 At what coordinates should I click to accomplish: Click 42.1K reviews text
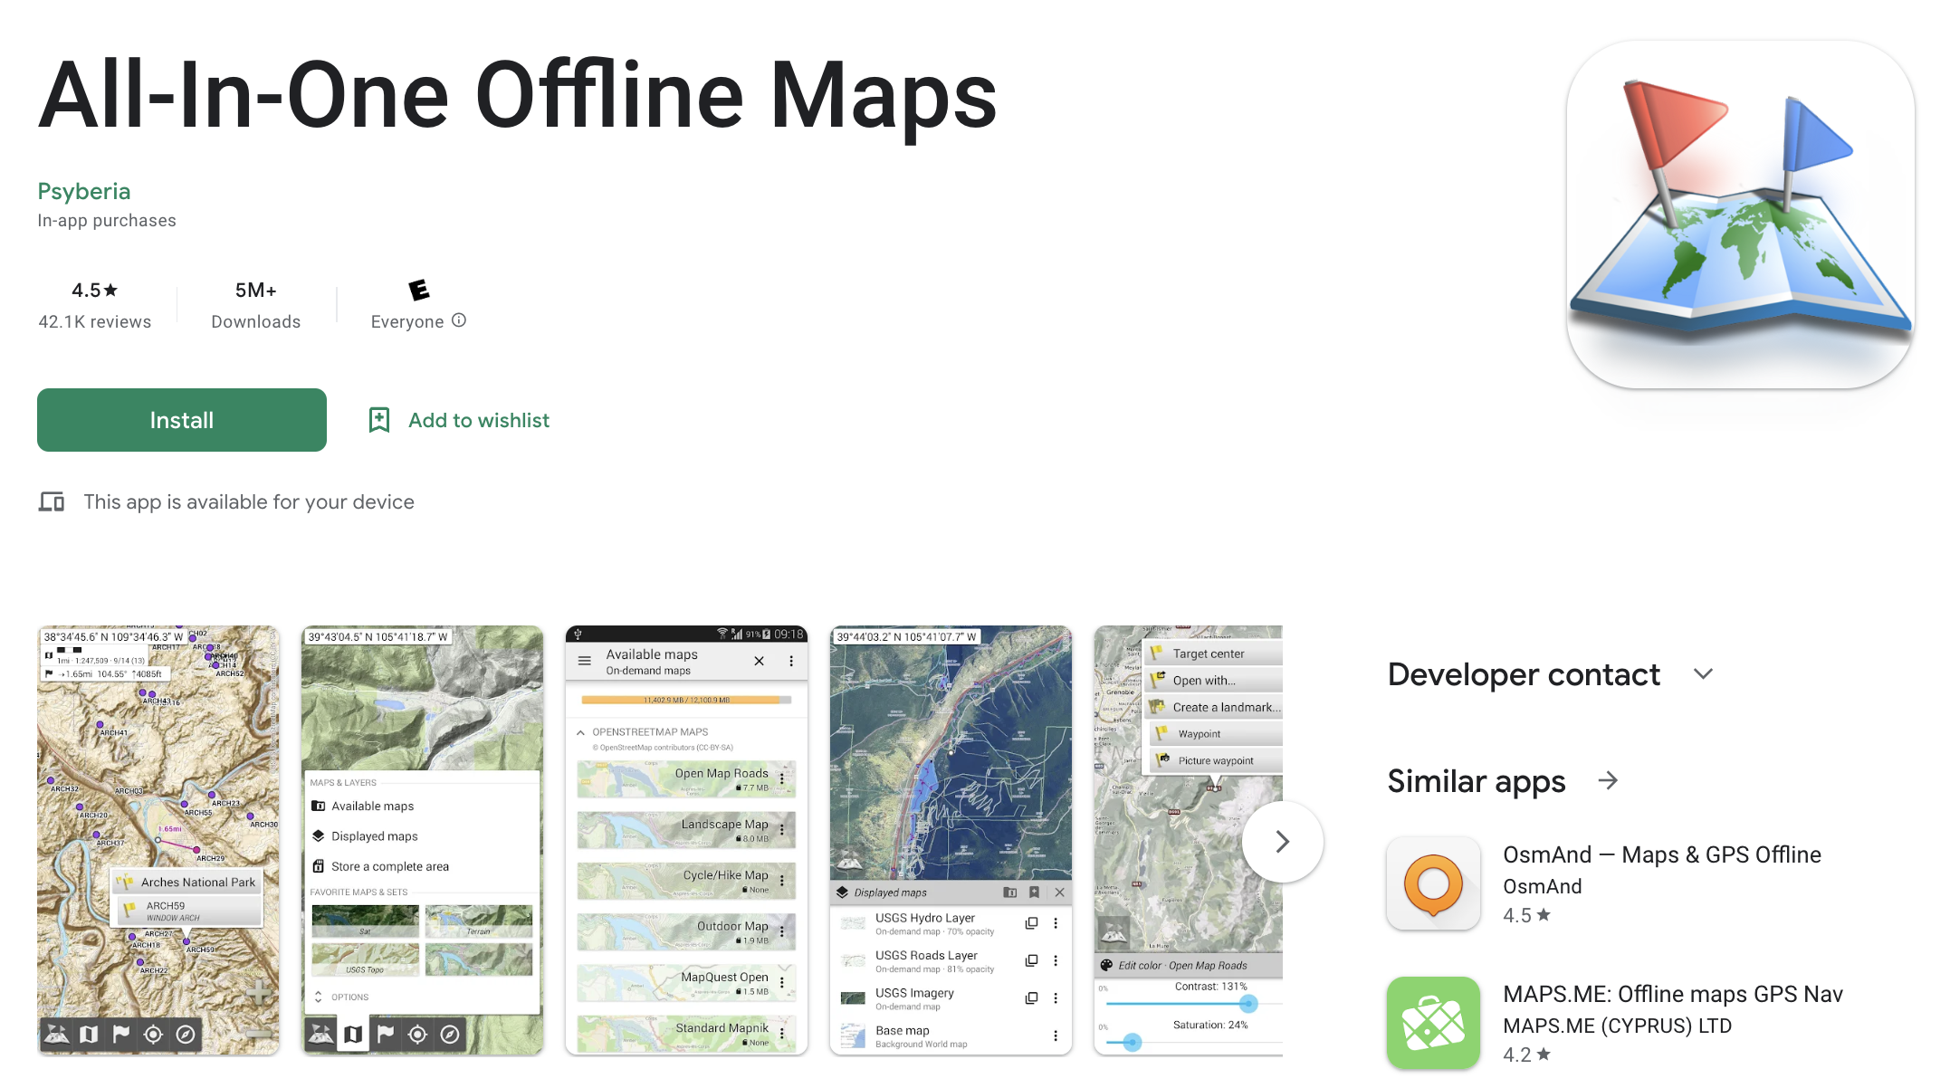[x=95, y=321]
